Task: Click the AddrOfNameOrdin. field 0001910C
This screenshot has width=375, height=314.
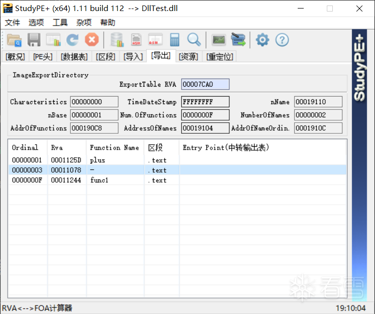Action: [318, 128]
